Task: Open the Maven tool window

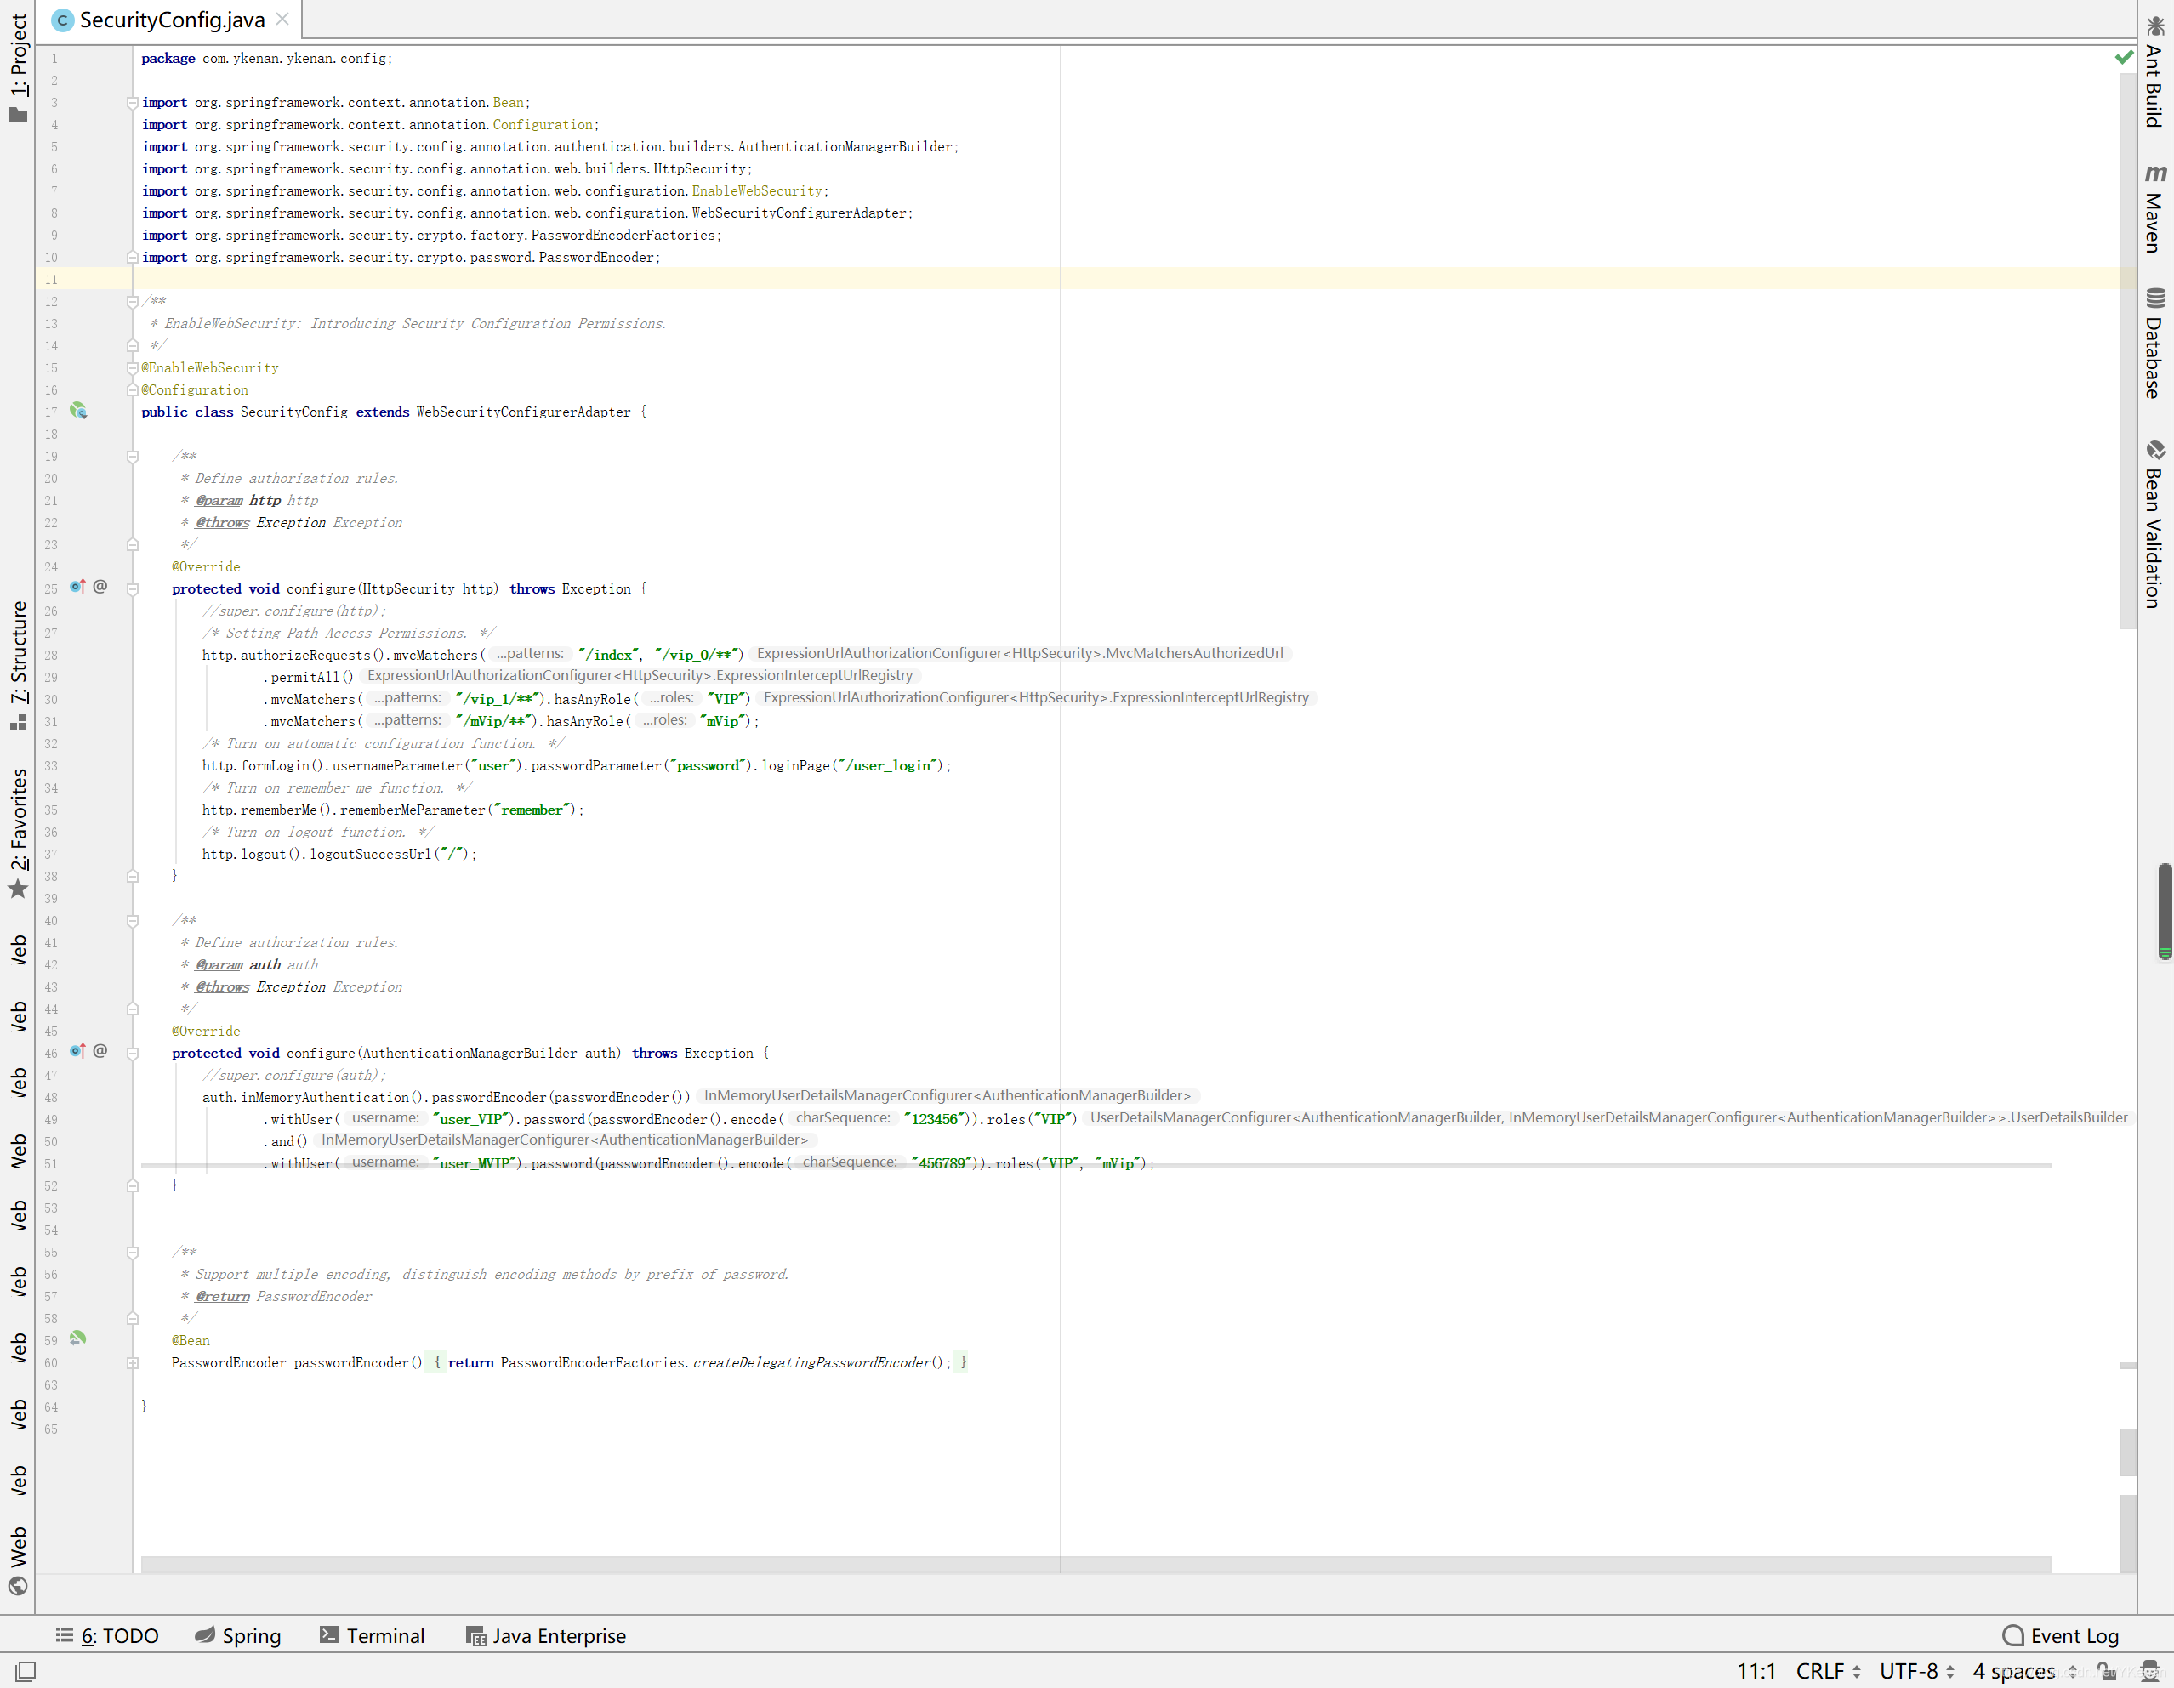Action: pos(2155,208)
